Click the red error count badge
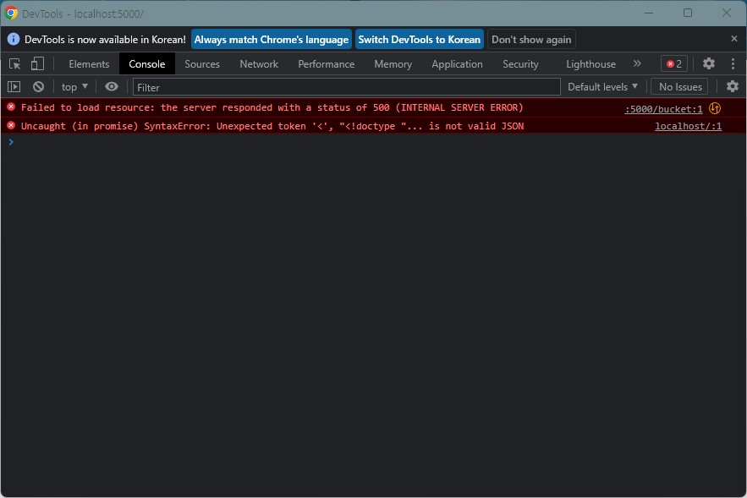Viewport: 747px width, 498px height. [674, 63]
